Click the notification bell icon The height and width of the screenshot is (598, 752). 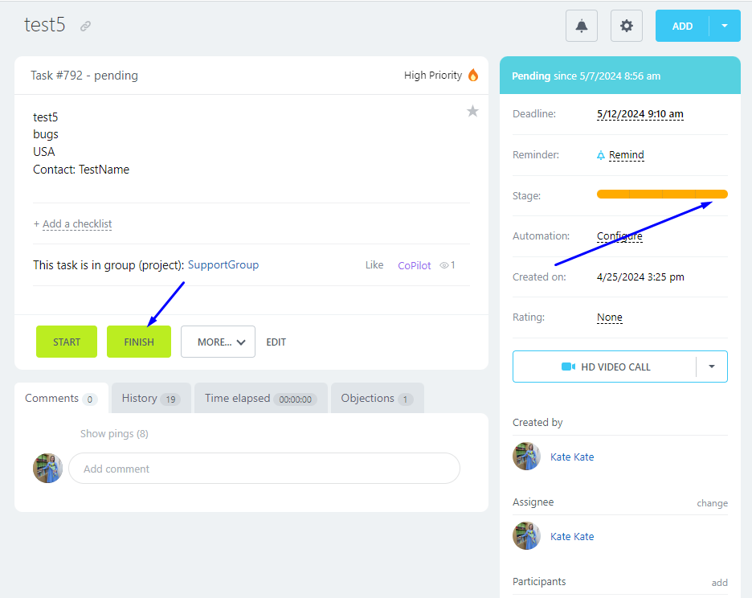tap(581, 26)
